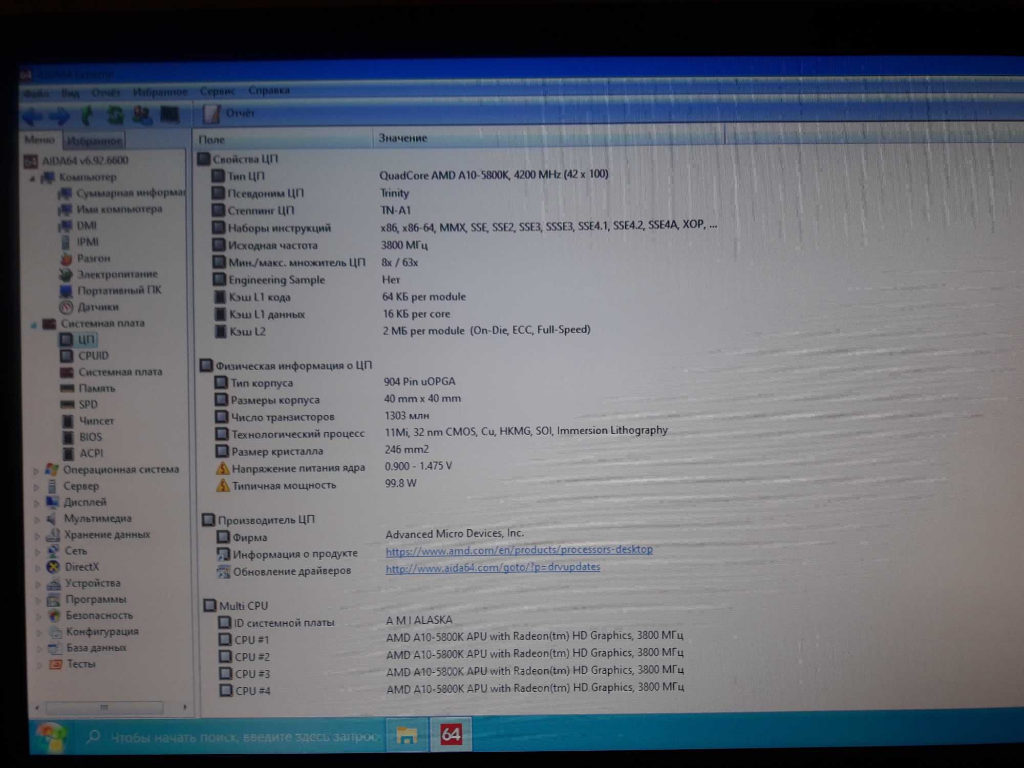Expand the Сервер tree node
Image resolution: width=1024 pixels, height=768 pixels.
pyautogui.click(x=36, y=487)
